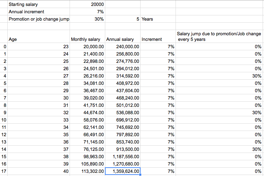Select the Increment column header
The width and height of the screenshot is (264, 176).
pyautogui.click(x=158, y=36)
